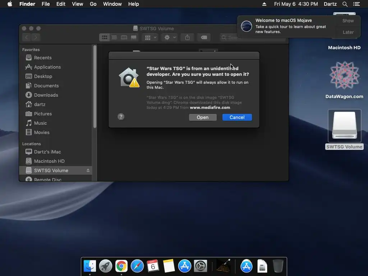Select Recents in Finder sidebar
The width and height of the screenshot is (368, 276).
(x=56, y=57)
